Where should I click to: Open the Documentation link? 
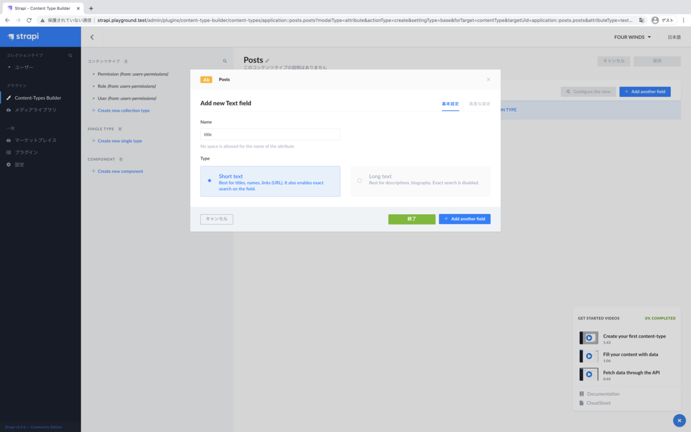[x=603, y=394]
